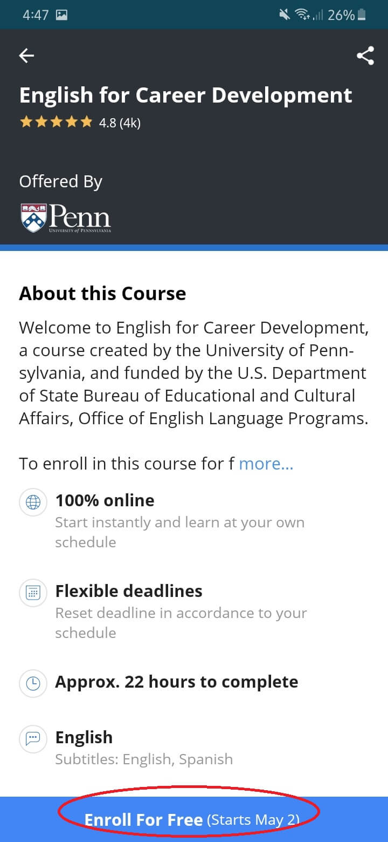The width and height of the screenshot is (388, 842).
Task: Tap the "100% online" label
Action: [x=105, y=500]
